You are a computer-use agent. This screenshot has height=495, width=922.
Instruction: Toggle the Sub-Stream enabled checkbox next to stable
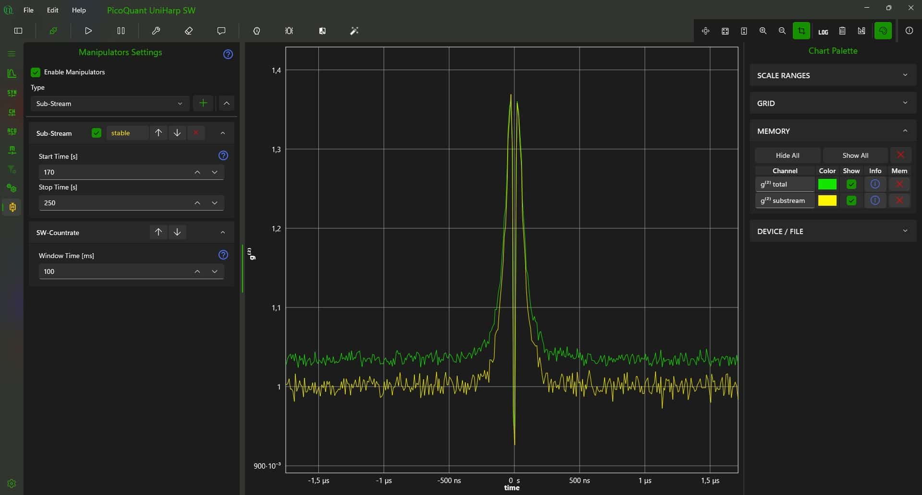(x=96, y=133)
